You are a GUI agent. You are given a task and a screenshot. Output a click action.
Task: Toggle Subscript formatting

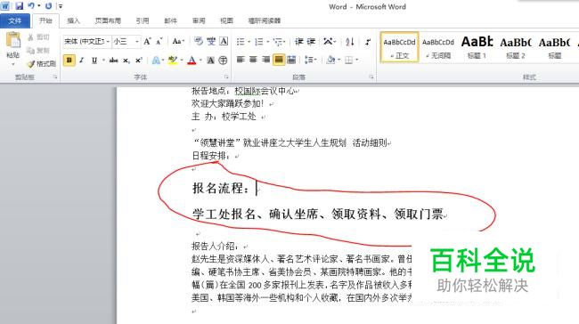point(126,60)
